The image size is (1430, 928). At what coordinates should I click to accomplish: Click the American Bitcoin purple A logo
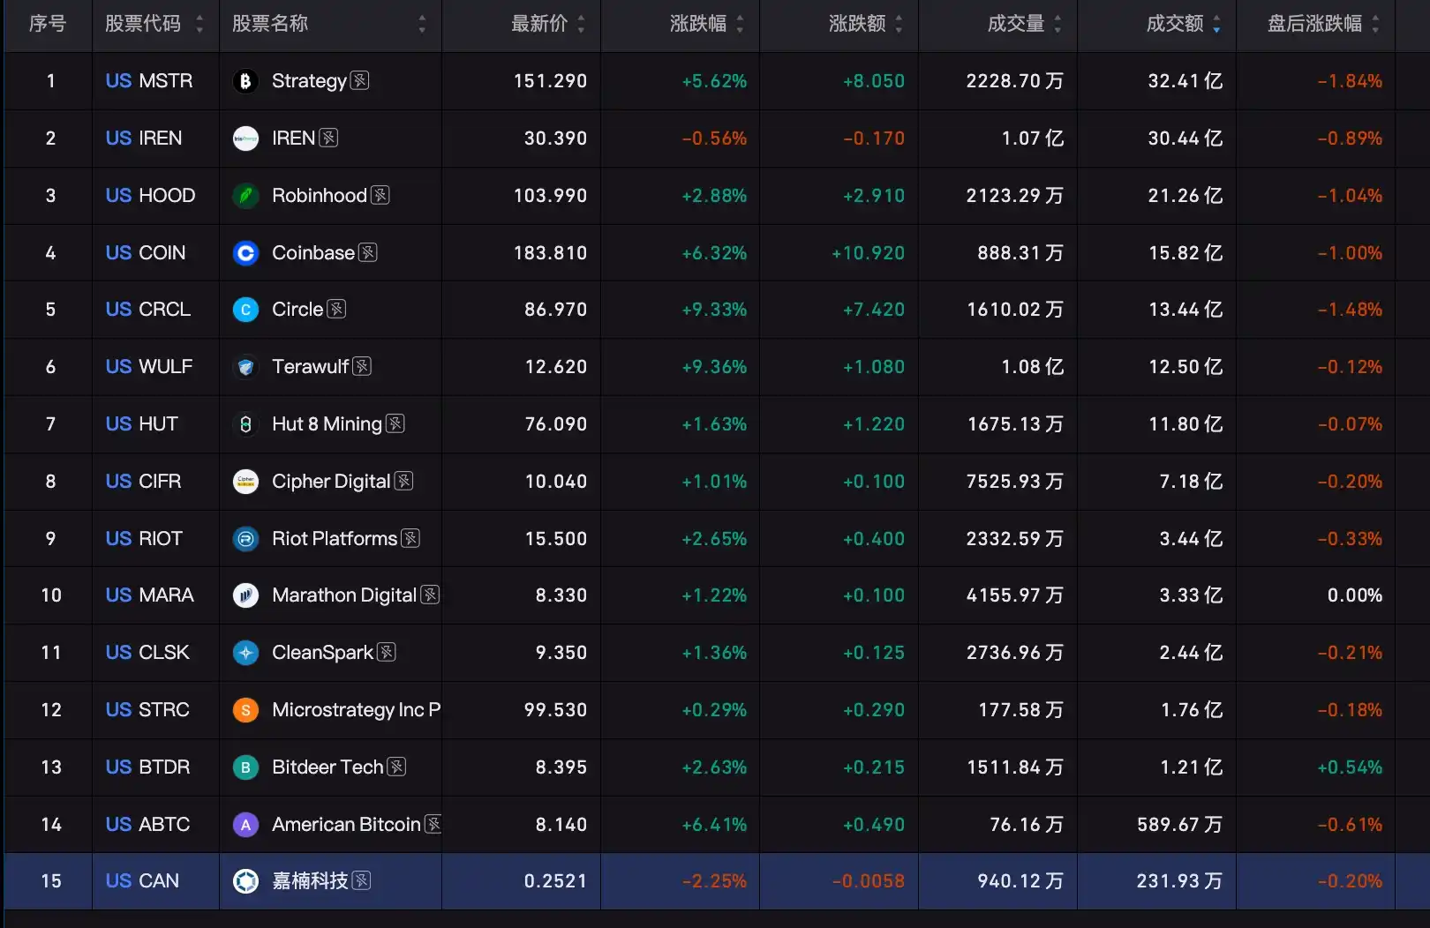pos(245,825)
